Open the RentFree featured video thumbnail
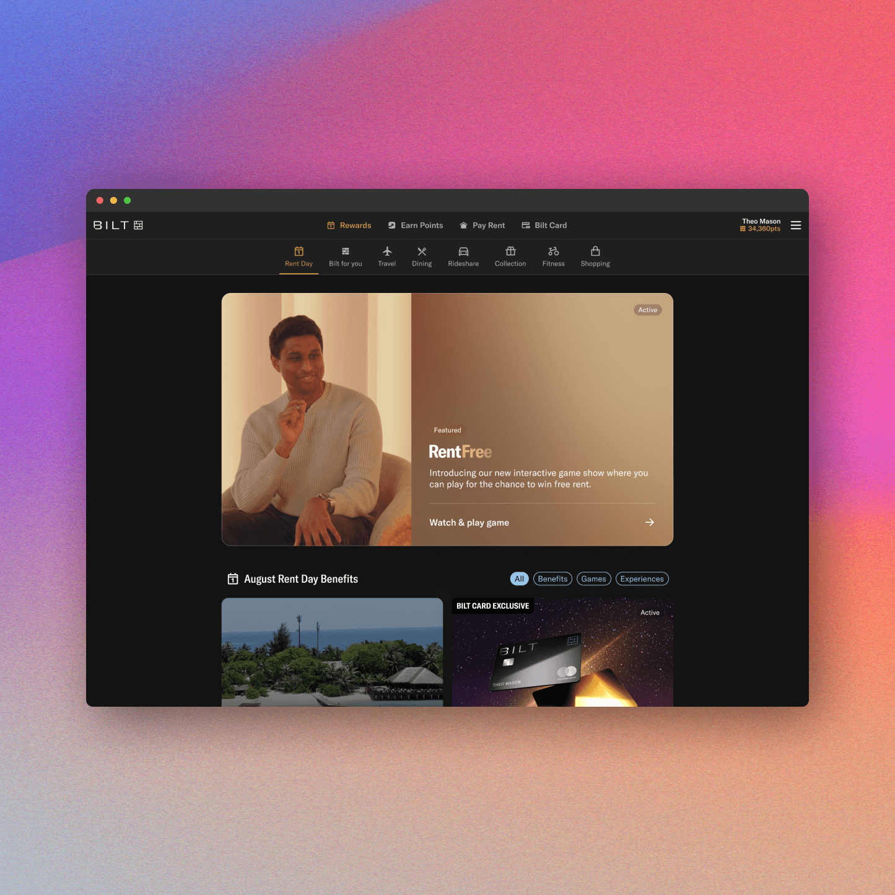Image resolution: width=895 pixels, height=895 pixels. (x=317, y=419)
